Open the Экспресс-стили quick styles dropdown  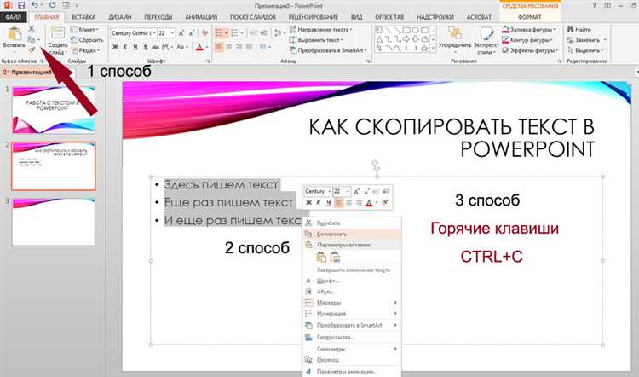pos(486,40)
